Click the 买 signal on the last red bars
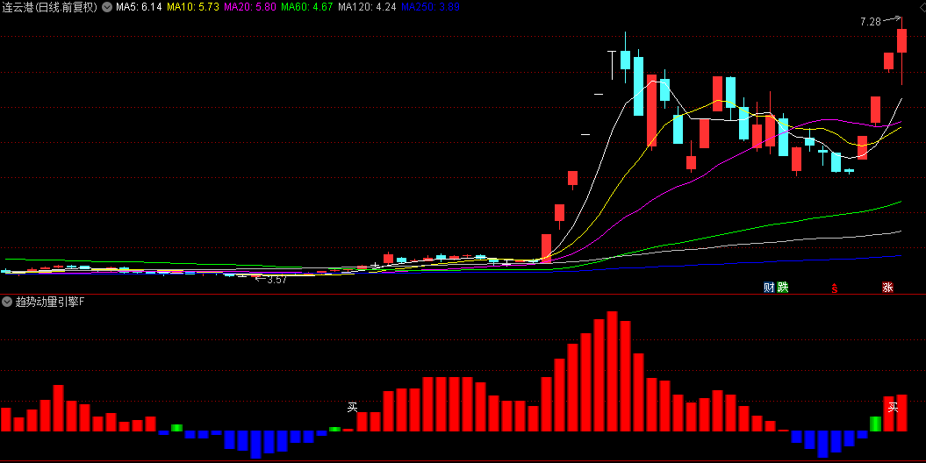926x463 pixels. (x=893, y=407)
